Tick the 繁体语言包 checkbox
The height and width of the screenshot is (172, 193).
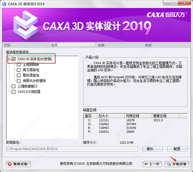point(19,75)
